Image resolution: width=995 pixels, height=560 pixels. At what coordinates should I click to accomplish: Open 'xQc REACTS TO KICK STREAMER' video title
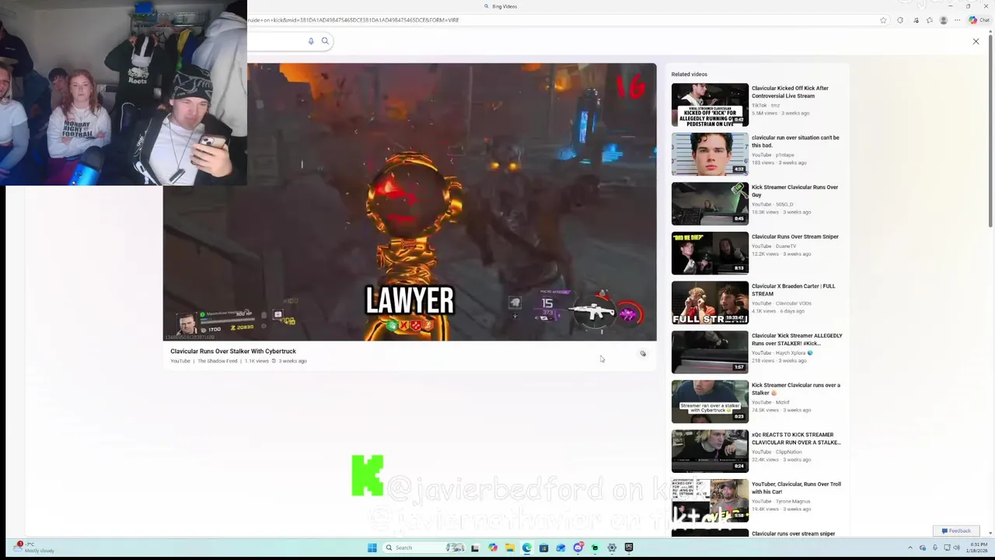796,439
